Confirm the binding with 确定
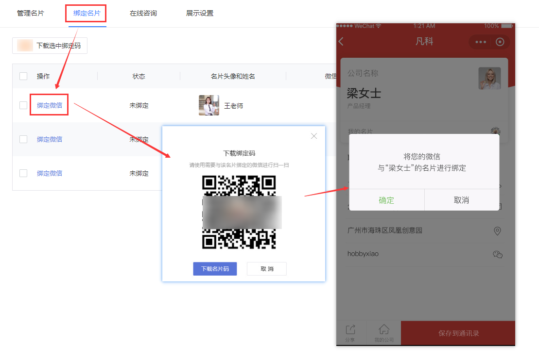 [387, 200]
